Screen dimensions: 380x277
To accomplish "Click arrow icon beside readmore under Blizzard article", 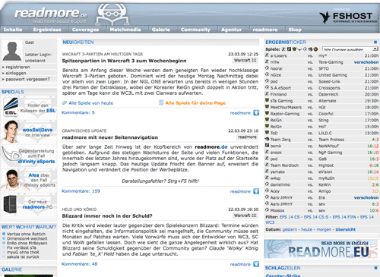I will pos(256,264).
